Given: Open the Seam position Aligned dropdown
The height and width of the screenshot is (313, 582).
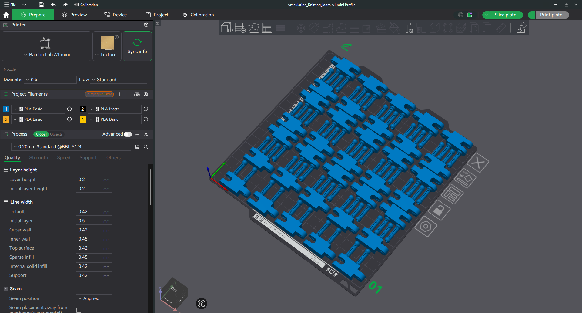Looking at the screenshot, I should tap(94, 298).
